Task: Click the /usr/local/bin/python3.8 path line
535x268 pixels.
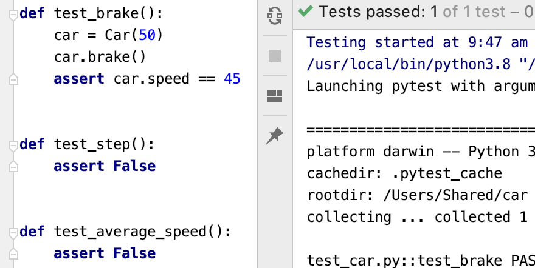Action: [x=421, y=64]
